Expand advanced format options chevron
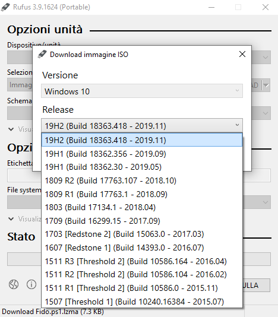 [11, 219]
